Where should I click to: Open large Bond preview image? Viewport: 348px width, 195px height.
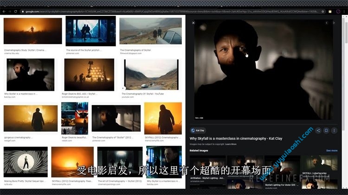pyautogui.click(x=264, y=69)
